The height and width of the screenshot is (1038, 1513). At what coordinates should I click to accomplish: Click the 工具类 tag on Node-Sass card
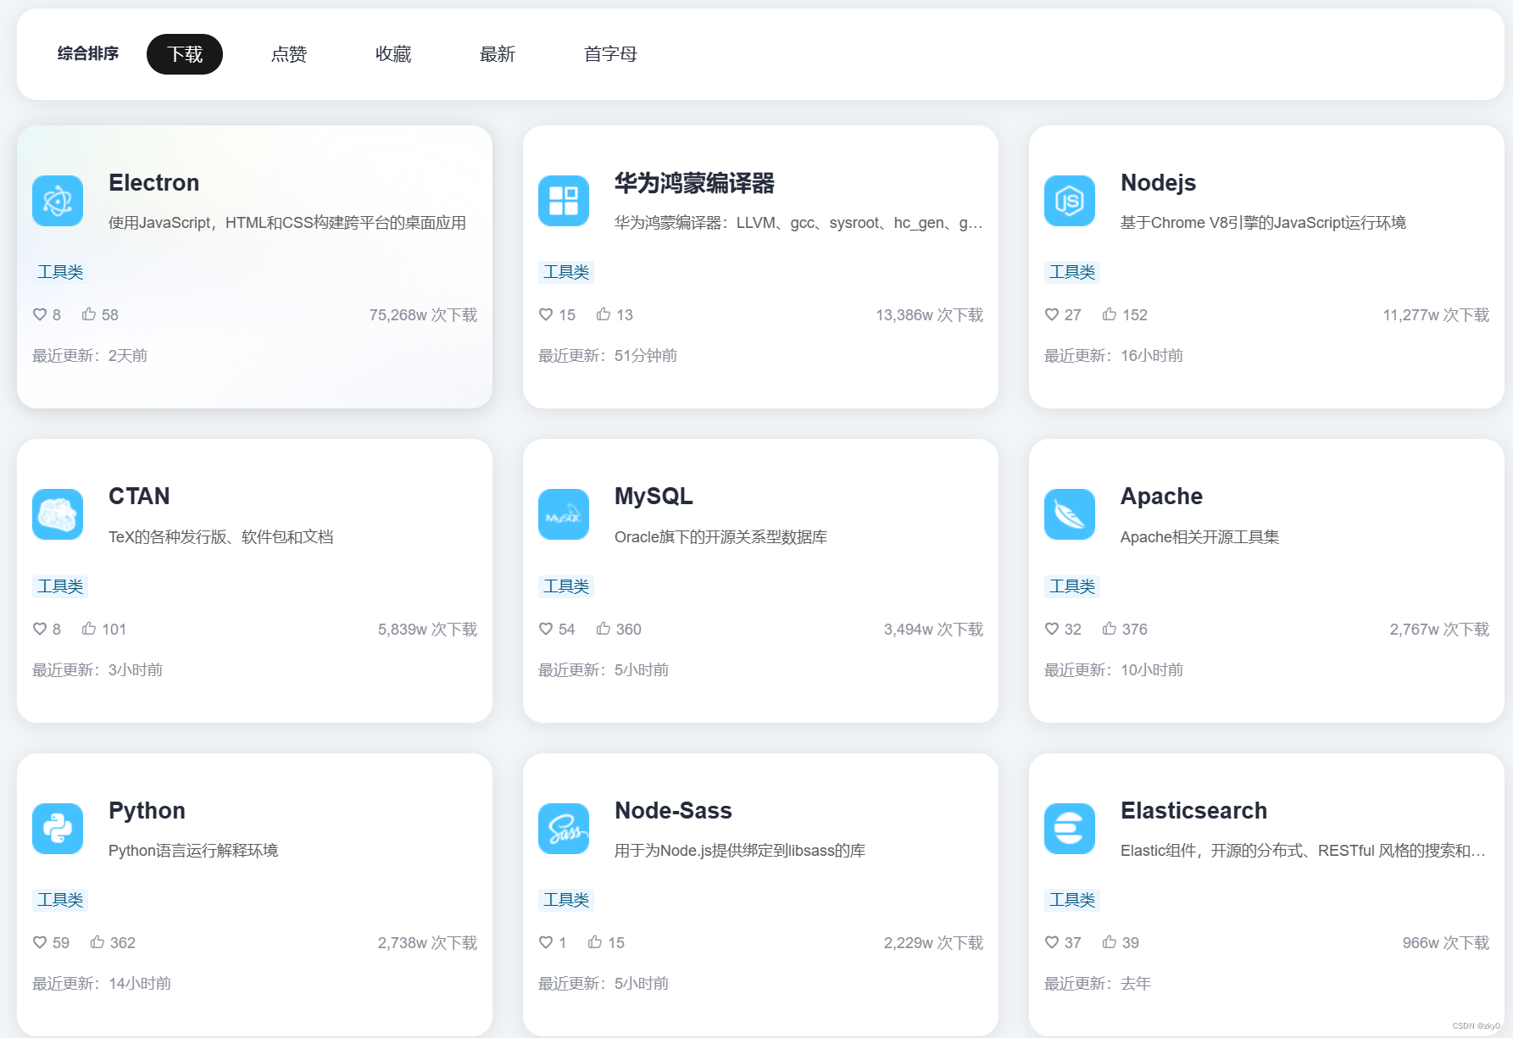tap(566, 900)
